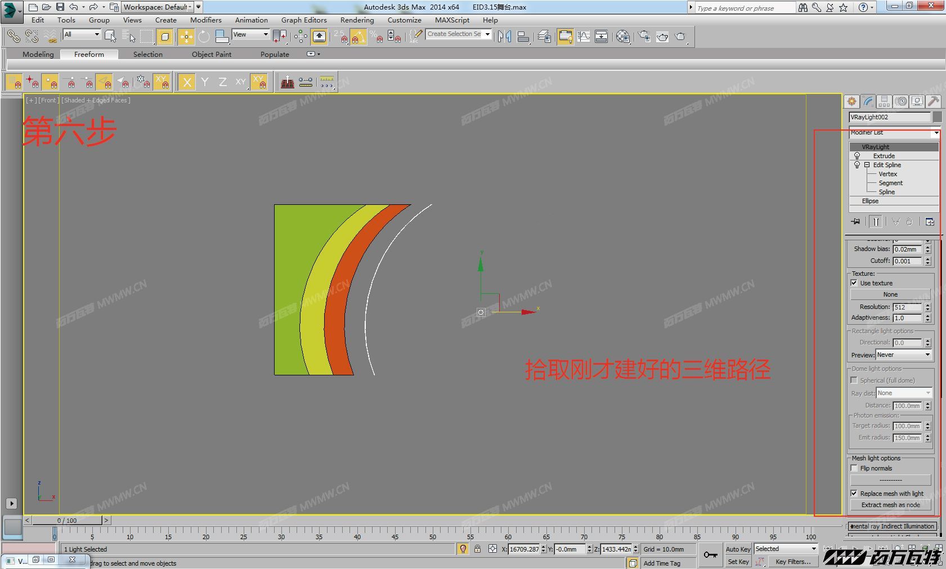Open Schematic View icon
Viewport: 946px width, 569px height.
(602, 37)
